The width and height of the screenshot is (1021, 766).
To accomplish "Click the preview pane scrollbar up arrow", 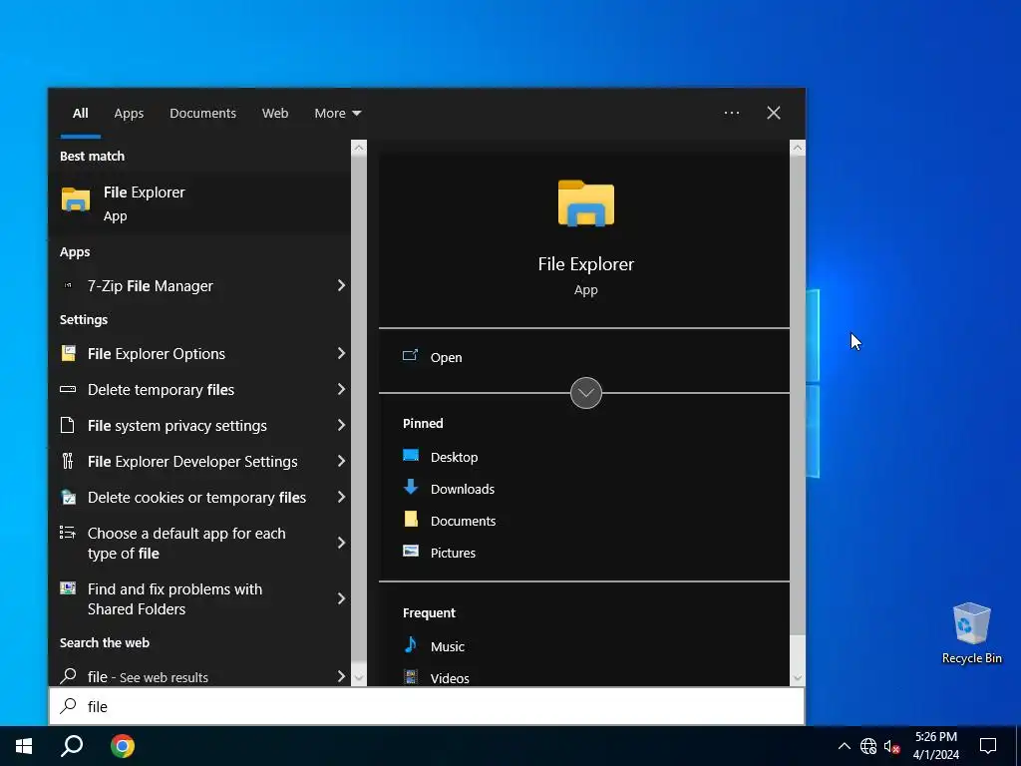I will 798,148.
